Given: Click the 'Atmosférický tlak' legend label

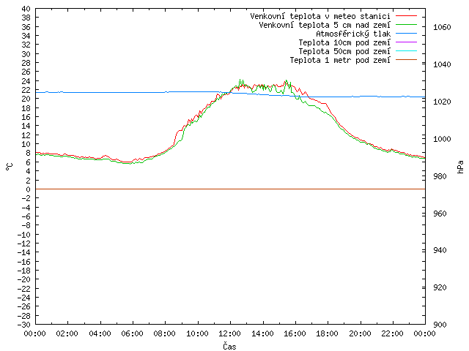Looking at the screenshot, I should pyautogui.click(x=353, y=34).
